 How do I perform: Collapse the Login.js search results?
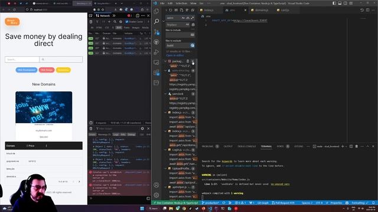coord(165,150)
